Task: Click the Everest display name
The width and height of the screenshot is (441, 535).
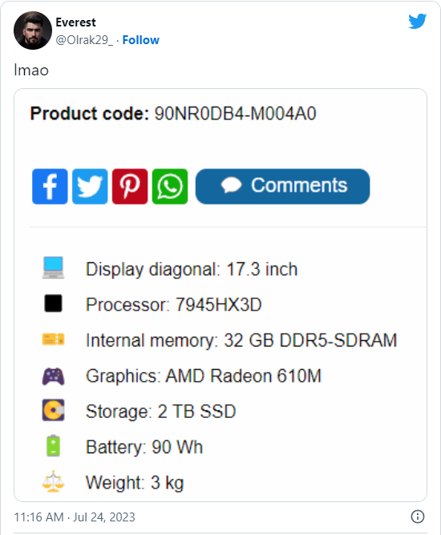Action: 75,22
